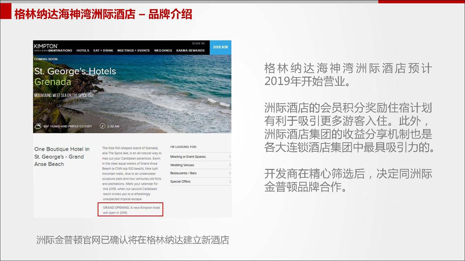This screenshot has width=465, height=261.
Task: Go to Meetings + Events
Action: coord(134,50)
